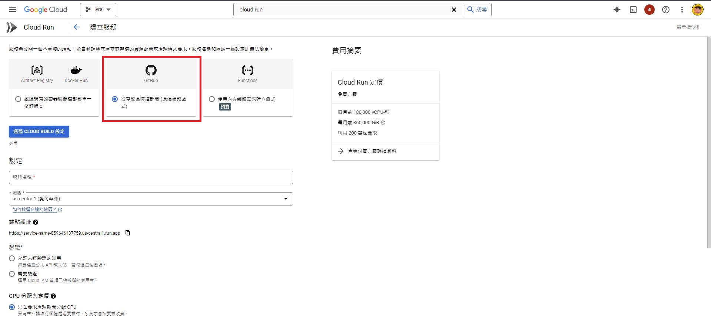Click the Google Cloud logo

click(46, 10)
